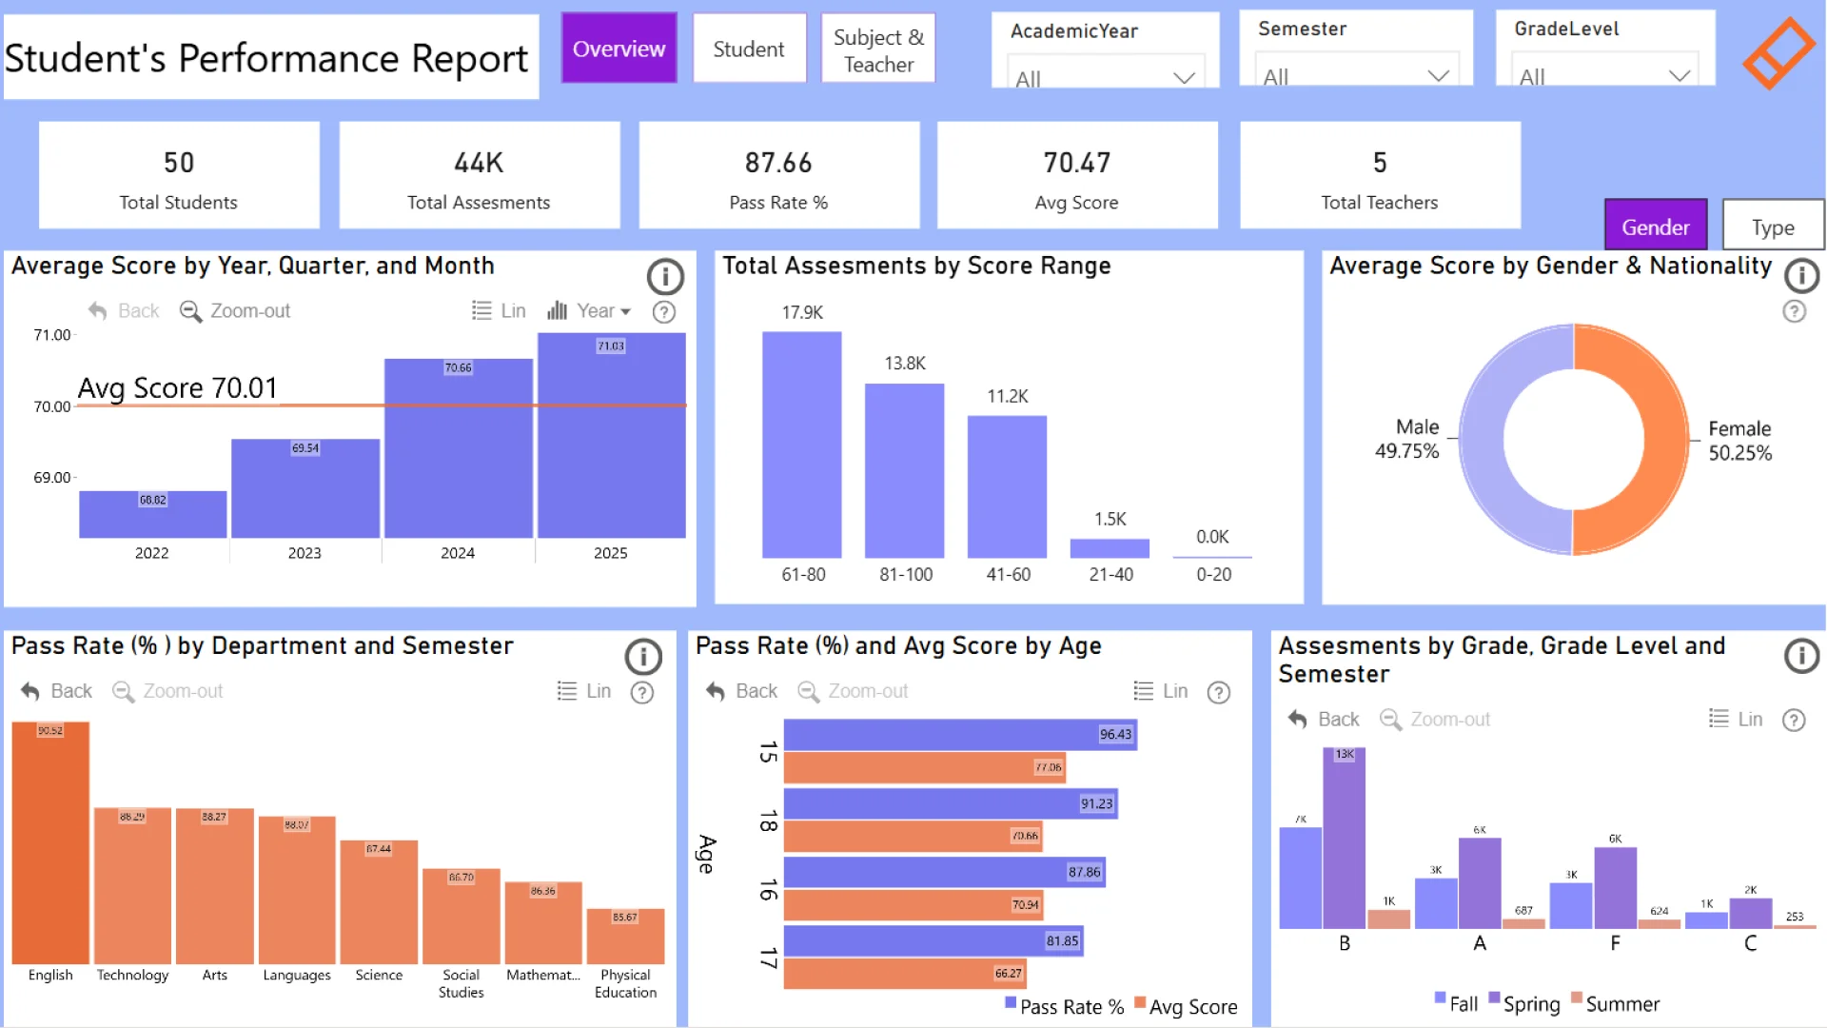
Task: Click the Overview page button
Action: click(619, 49)
